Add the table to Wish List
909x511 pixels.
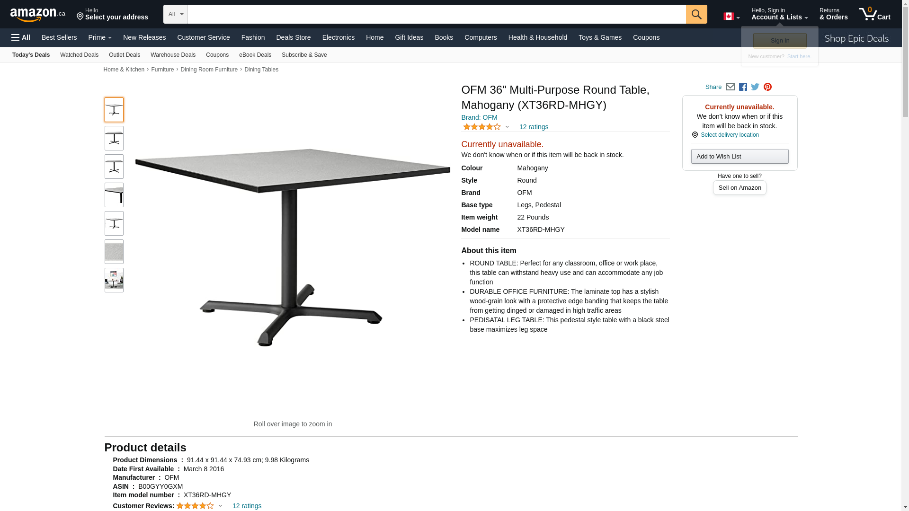pos(740,157)
